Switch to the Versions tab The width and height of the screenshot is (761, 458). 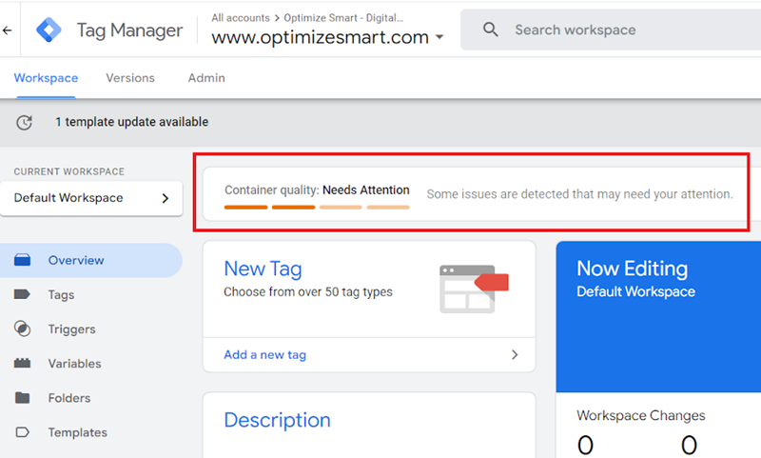point(130,78)
